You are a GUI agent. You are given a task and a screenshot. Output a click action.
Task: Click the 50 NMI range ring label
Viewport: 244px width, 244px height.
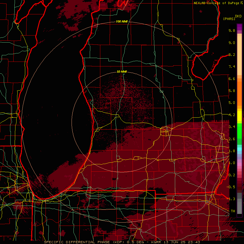tap(122, 72)
